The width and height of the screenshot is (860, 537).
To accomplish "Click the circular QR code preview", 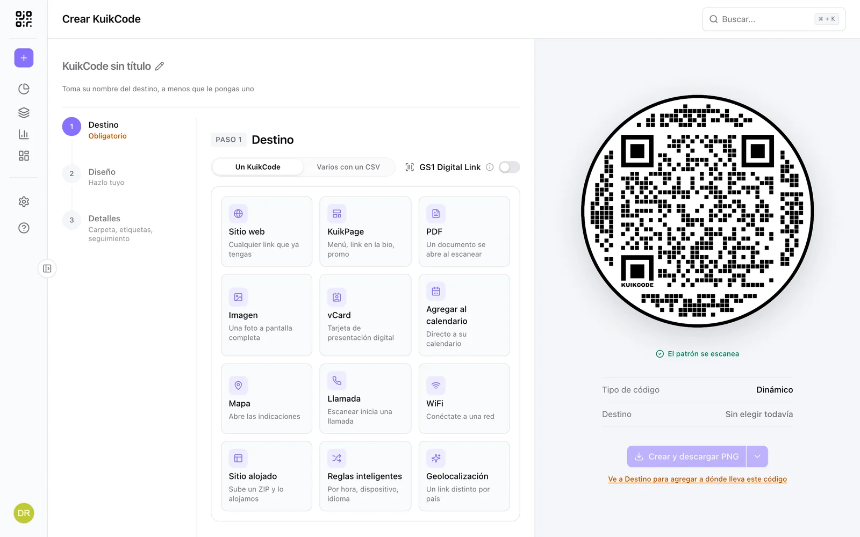I will click(x=698, y=211).
